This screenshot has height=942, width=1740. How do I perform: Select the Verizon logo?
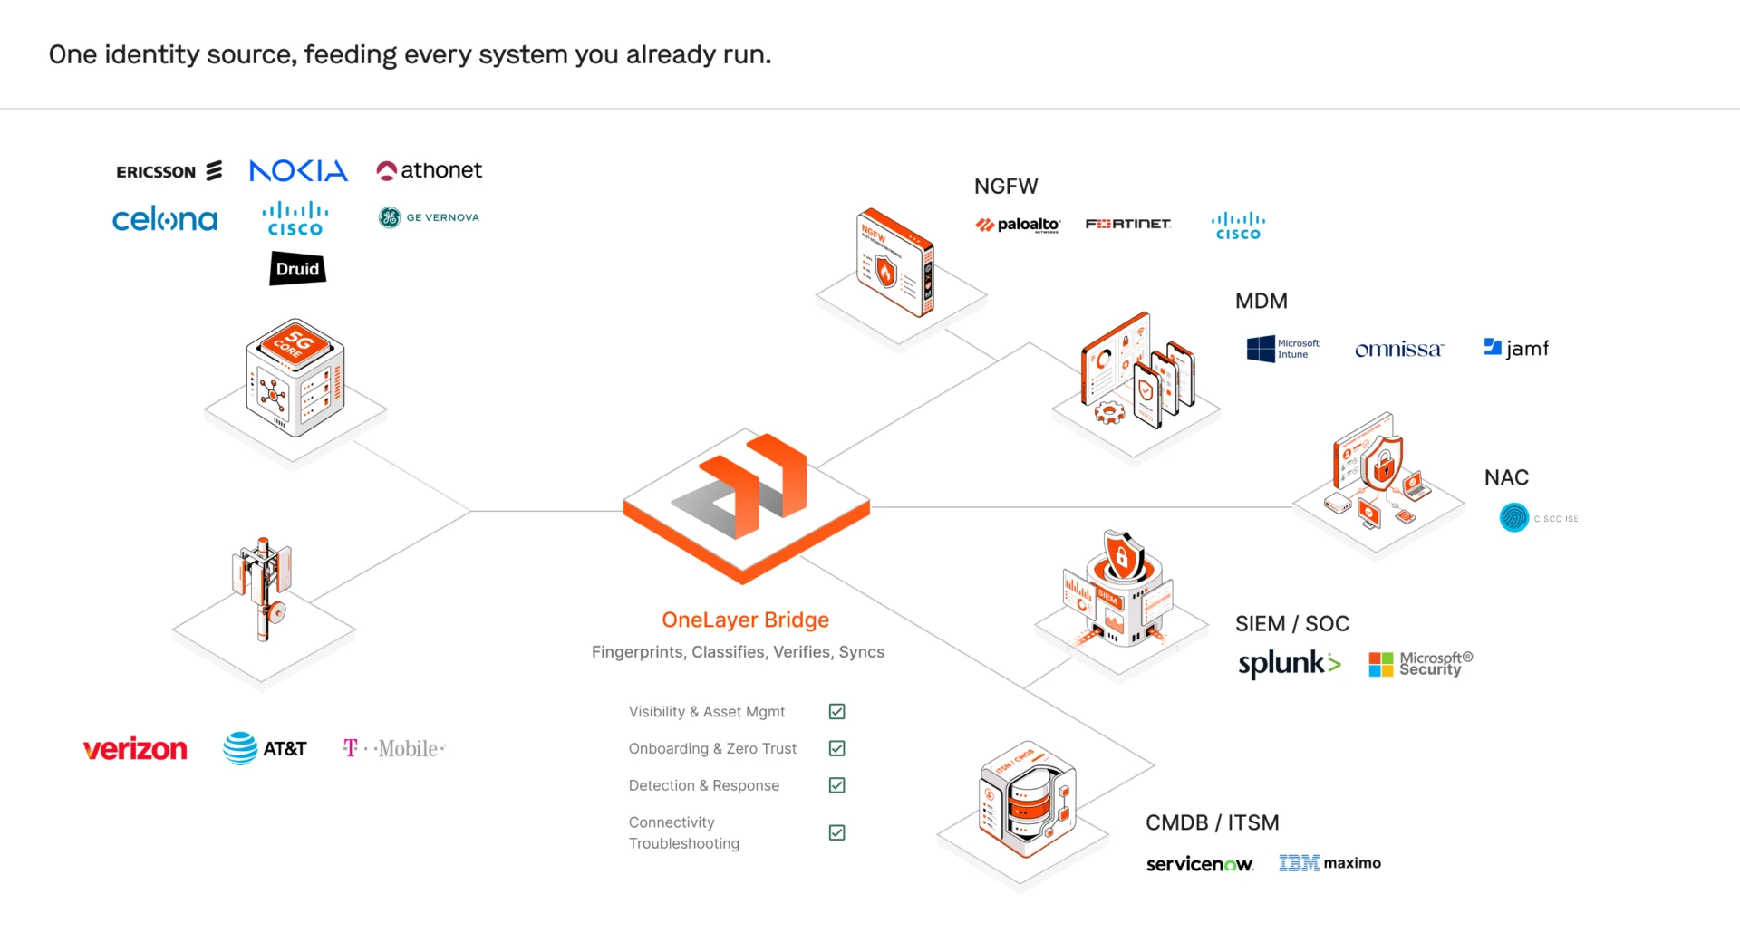[135, 749]
